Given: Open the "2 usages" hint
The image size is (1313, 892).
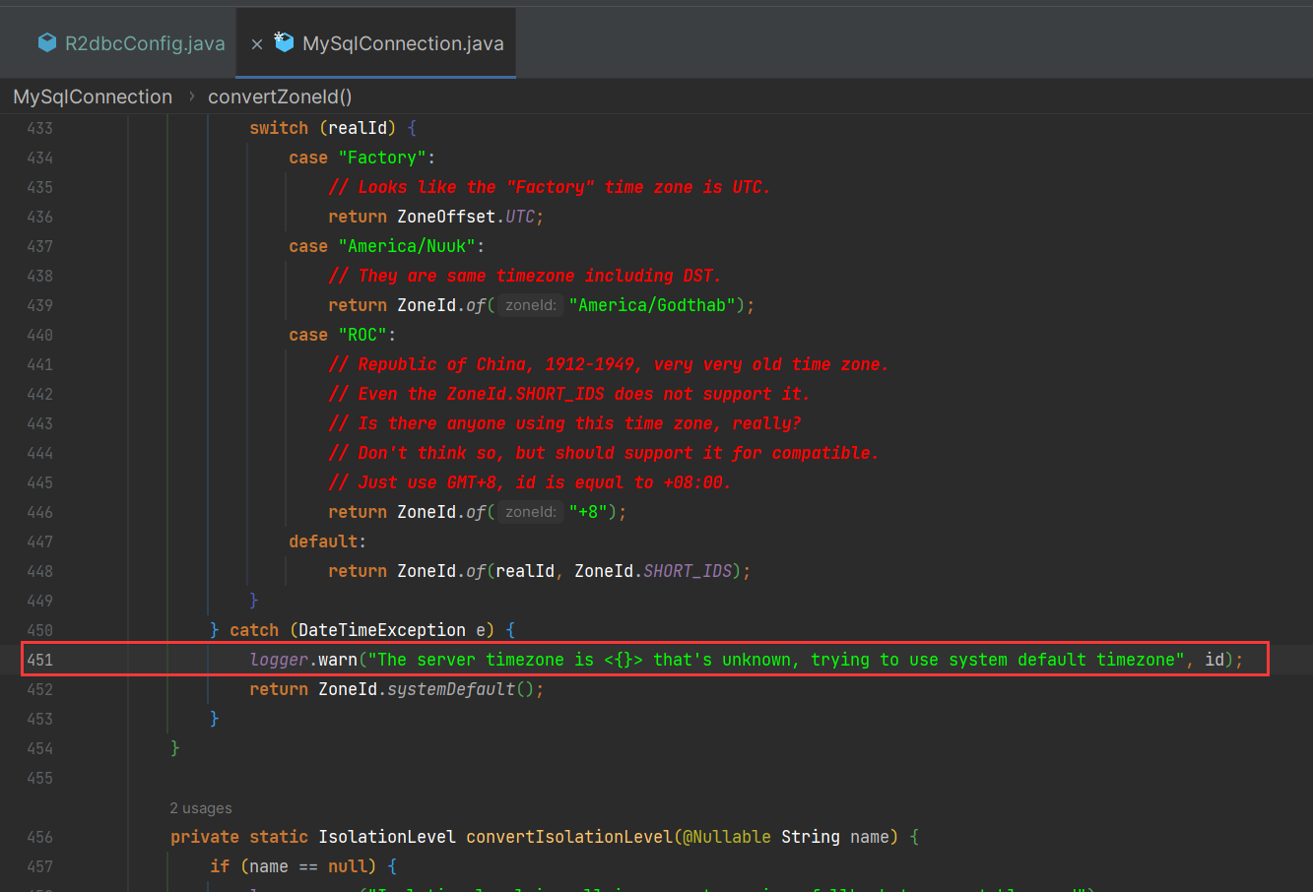Looking at the screenshot, I should coord(201,808).
